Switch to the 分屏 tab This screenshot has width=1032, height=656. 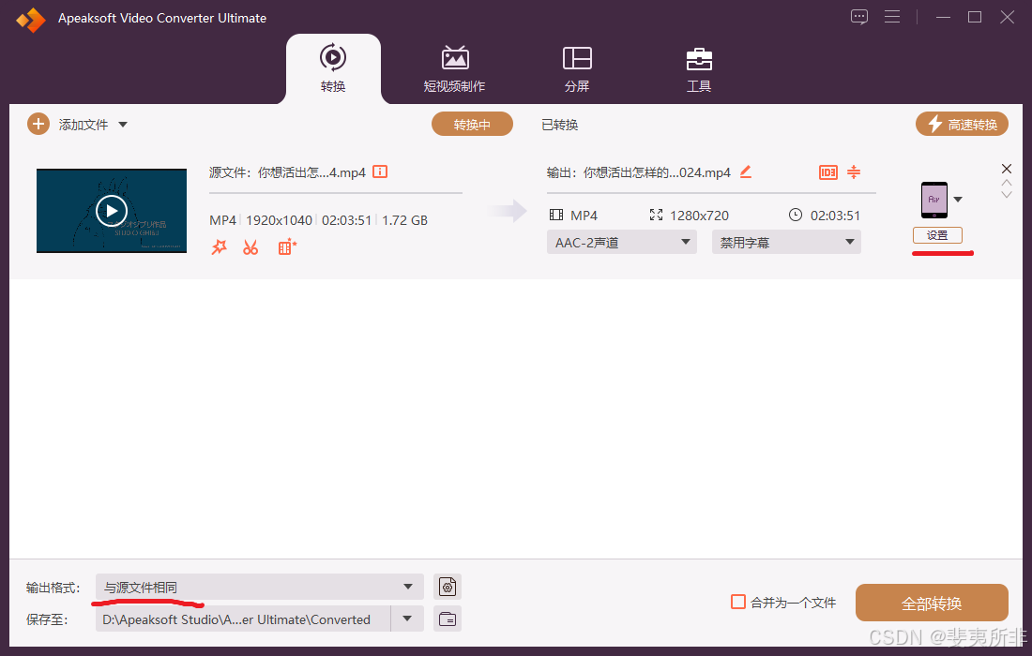577,69
